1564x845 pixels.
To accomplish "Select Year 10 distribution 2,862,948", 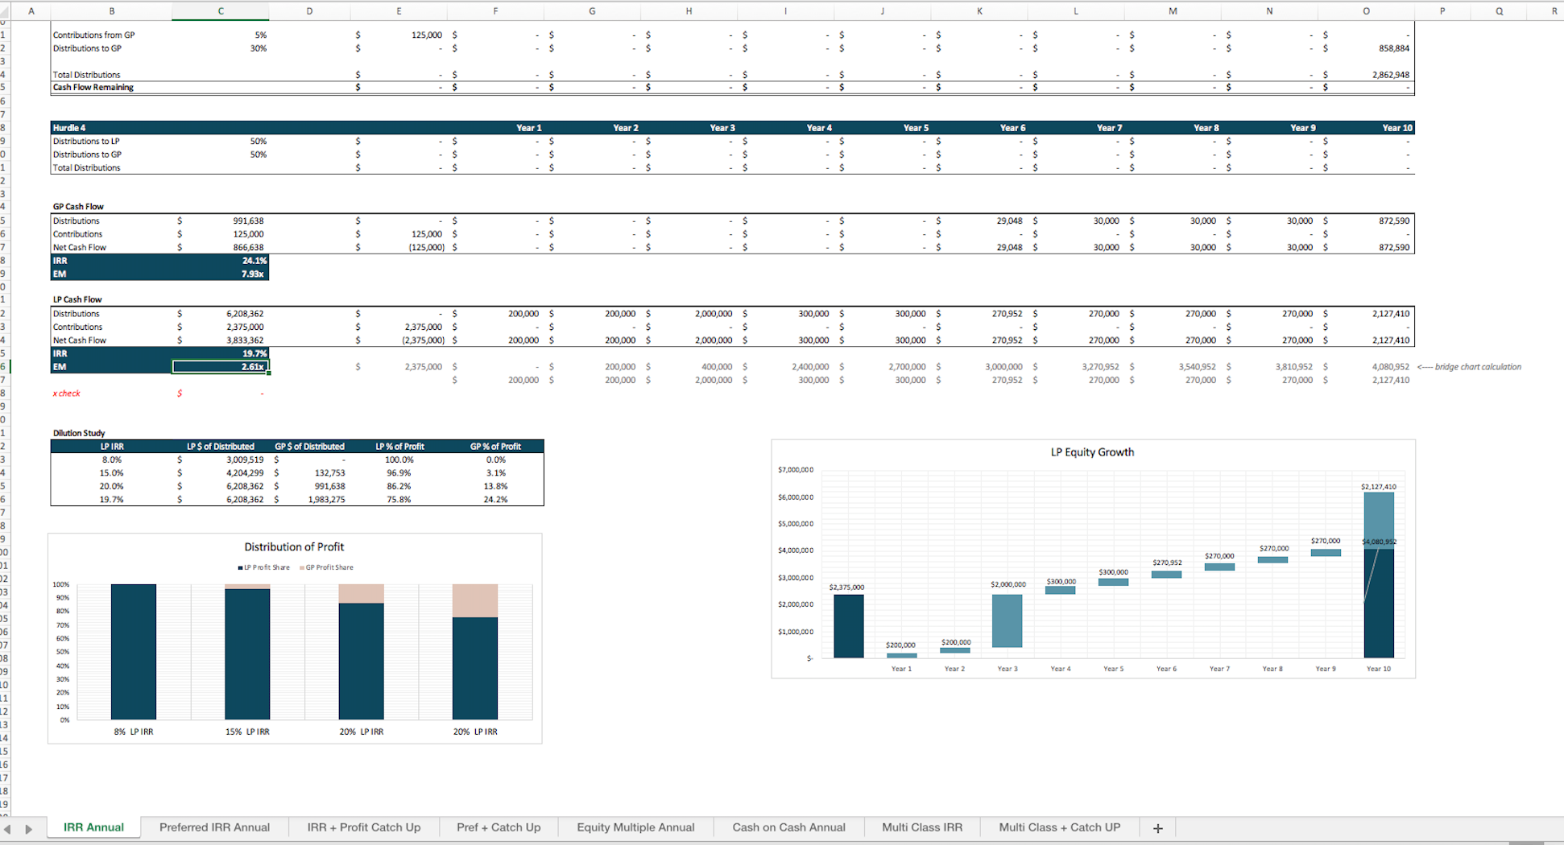I will tap(1391, 75).
